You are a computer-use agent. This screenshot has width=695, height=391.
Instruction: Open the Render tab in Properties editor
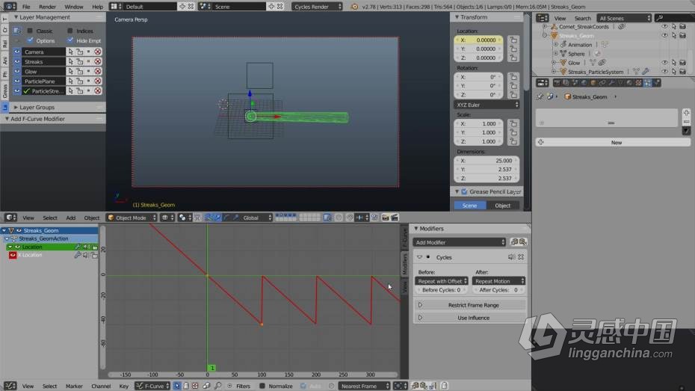557,83
